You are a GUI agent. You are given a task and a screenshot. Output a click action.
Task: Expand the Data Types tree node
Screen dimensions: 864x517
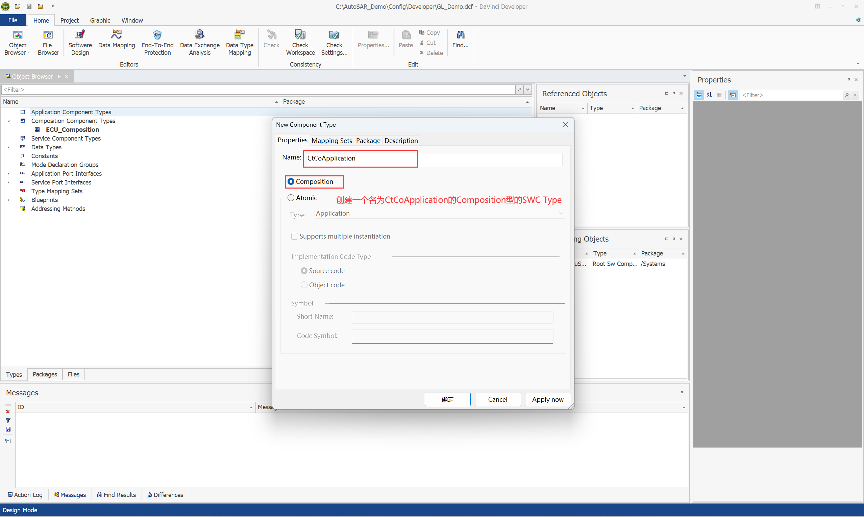click(8, 147)
